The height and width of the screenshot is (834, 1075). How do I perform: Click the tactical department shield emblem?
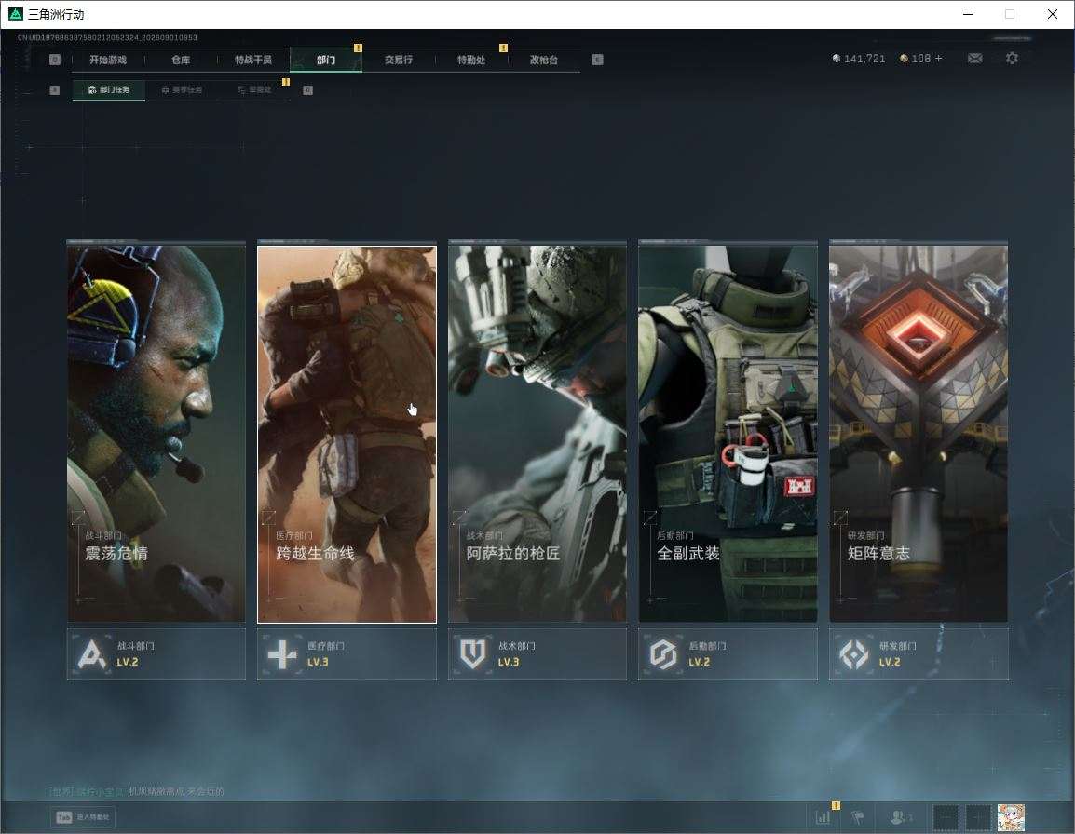tap(472, 654)
